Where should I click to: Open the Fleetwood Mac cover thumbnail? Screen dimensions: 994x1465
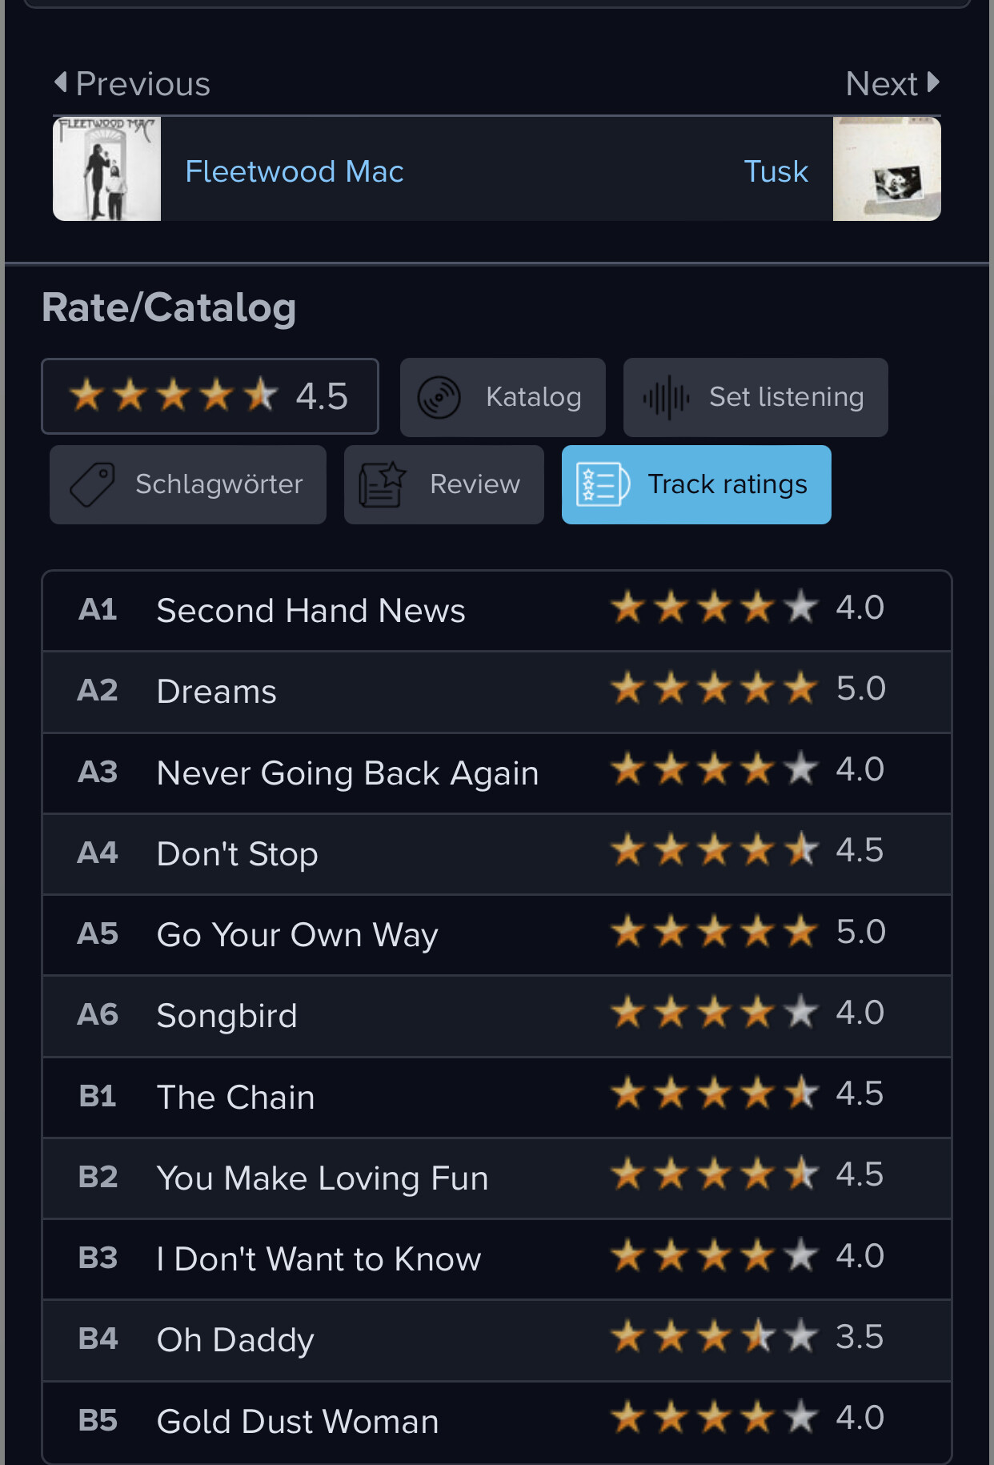[107, 169]
